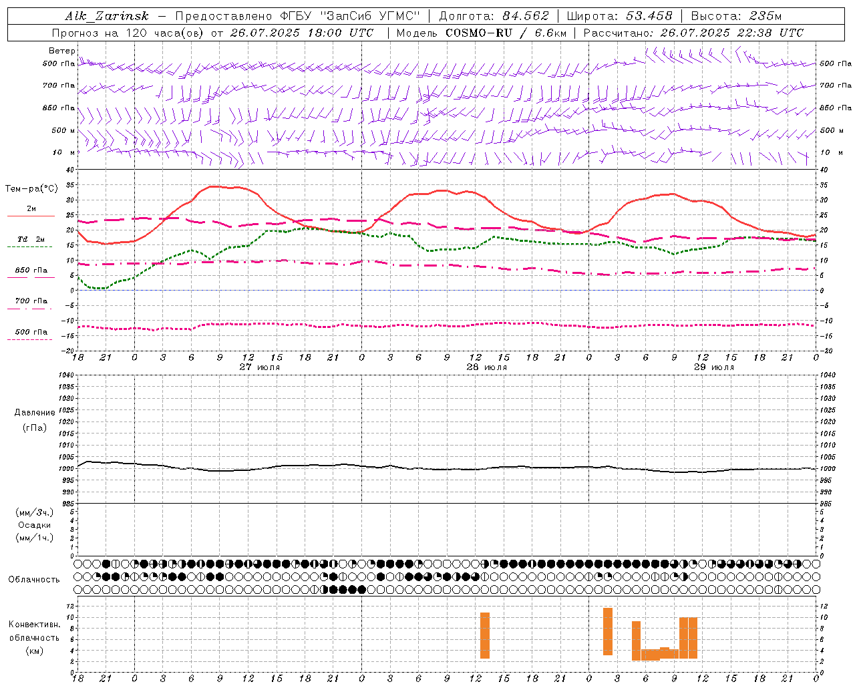
Task: Click the 28 июля date label
Action: pyautogui.click(x=486, y=367)
